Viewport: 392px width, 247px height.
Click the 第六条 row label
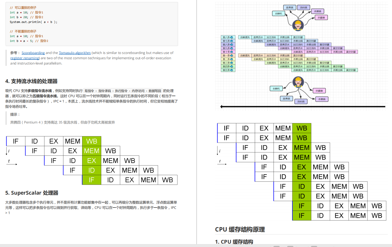(228, 37)
